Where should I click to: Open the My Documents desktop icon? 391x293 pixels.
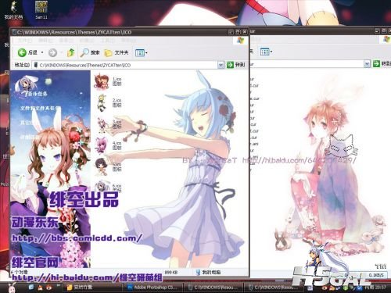point(13,10)
